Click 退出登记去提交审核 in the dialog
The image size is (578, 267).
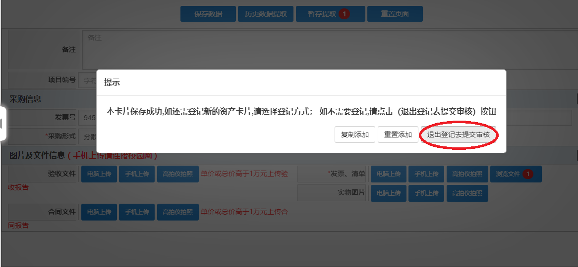point(458,134)
